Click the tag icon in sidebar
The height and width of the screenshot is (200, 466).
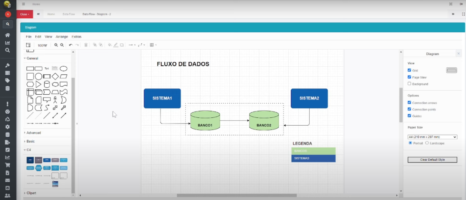[8, 81]
